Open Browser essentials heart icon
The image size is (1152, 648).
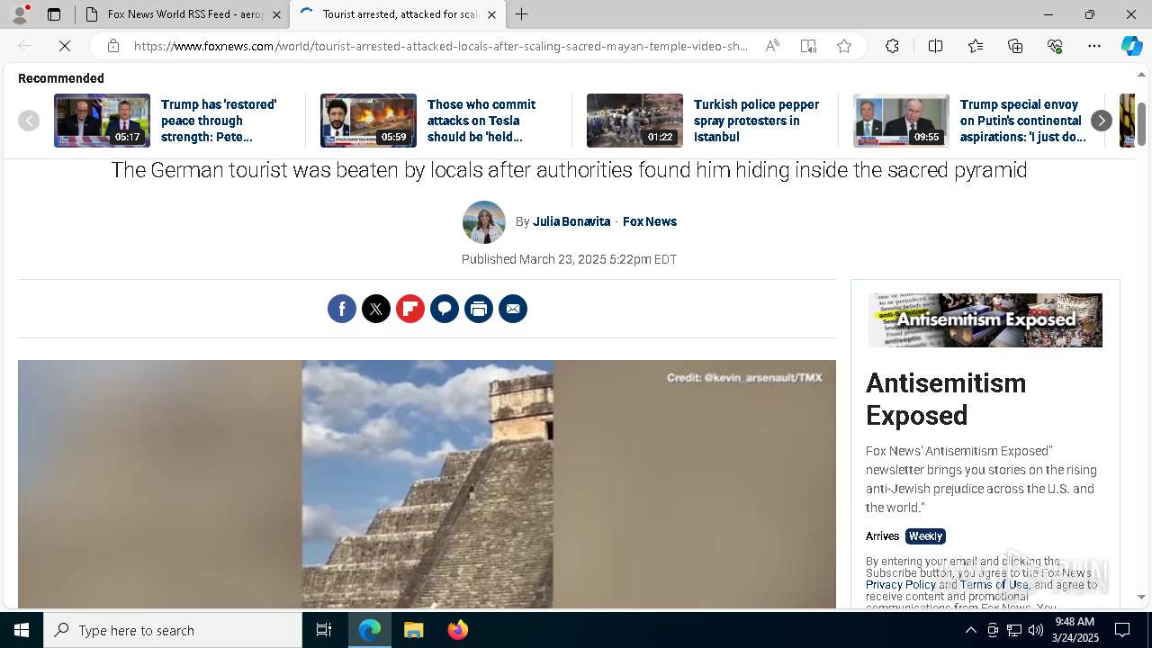click(x=1055, y=46)
